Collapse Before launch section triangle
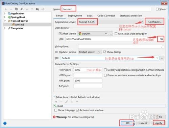Image resolution: width=169 pixels, height=128 pixels. click(54, 97)
